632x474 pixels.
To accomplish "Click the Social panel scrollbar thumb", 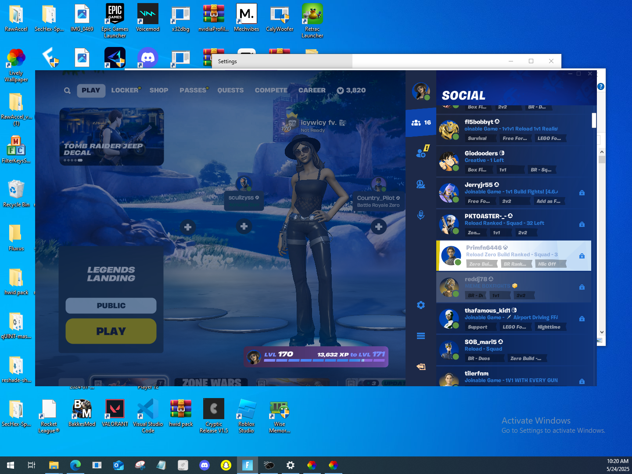I will [x=594, y=120].
